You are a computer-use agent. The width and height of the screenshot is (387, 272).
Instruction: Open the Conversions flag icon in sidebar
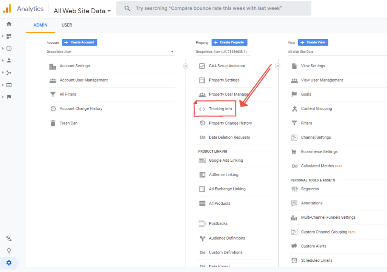pos(9,97)
